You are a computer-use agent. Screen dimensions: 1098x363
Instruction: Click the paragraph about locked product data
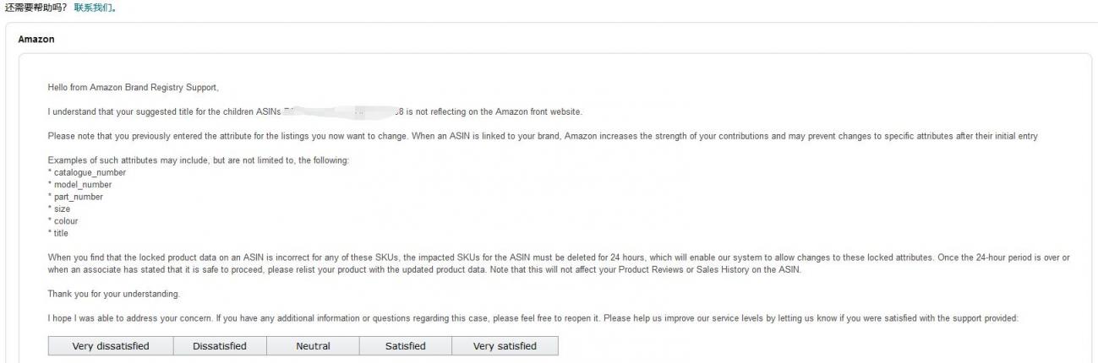559,263
